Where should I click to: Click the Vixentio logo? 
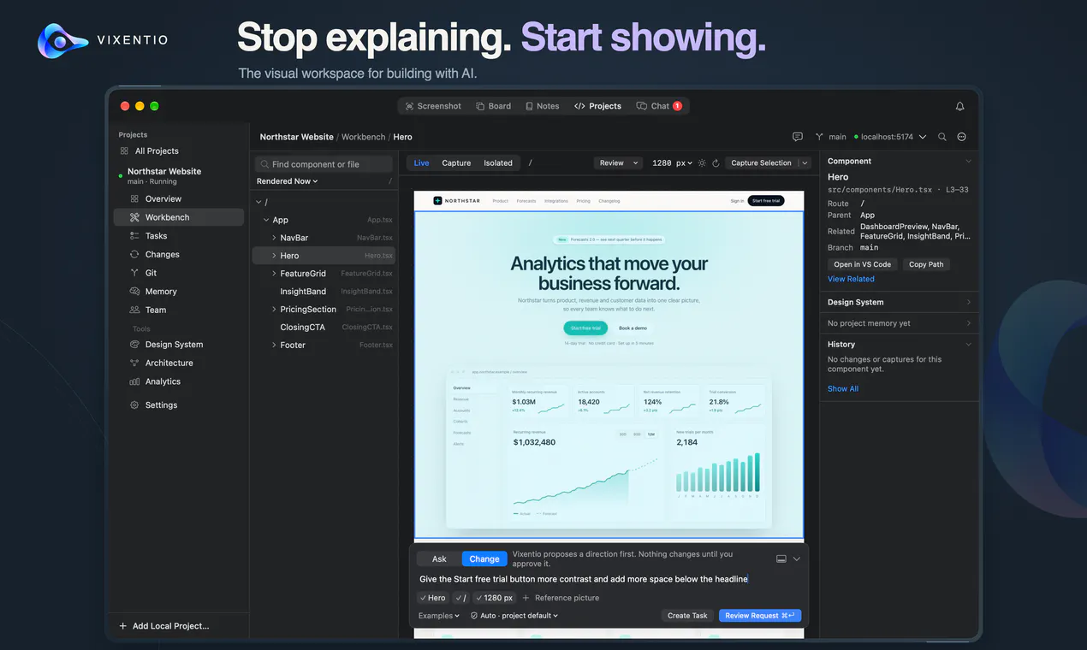point(62,40)
